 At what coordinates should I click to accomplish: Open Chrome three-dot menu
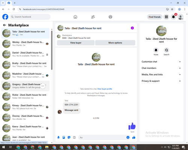pos(185,9)
